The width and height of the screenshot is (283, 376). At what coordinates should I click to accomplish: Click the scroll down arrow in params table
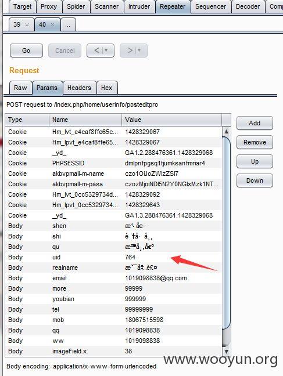coord(226,352)
